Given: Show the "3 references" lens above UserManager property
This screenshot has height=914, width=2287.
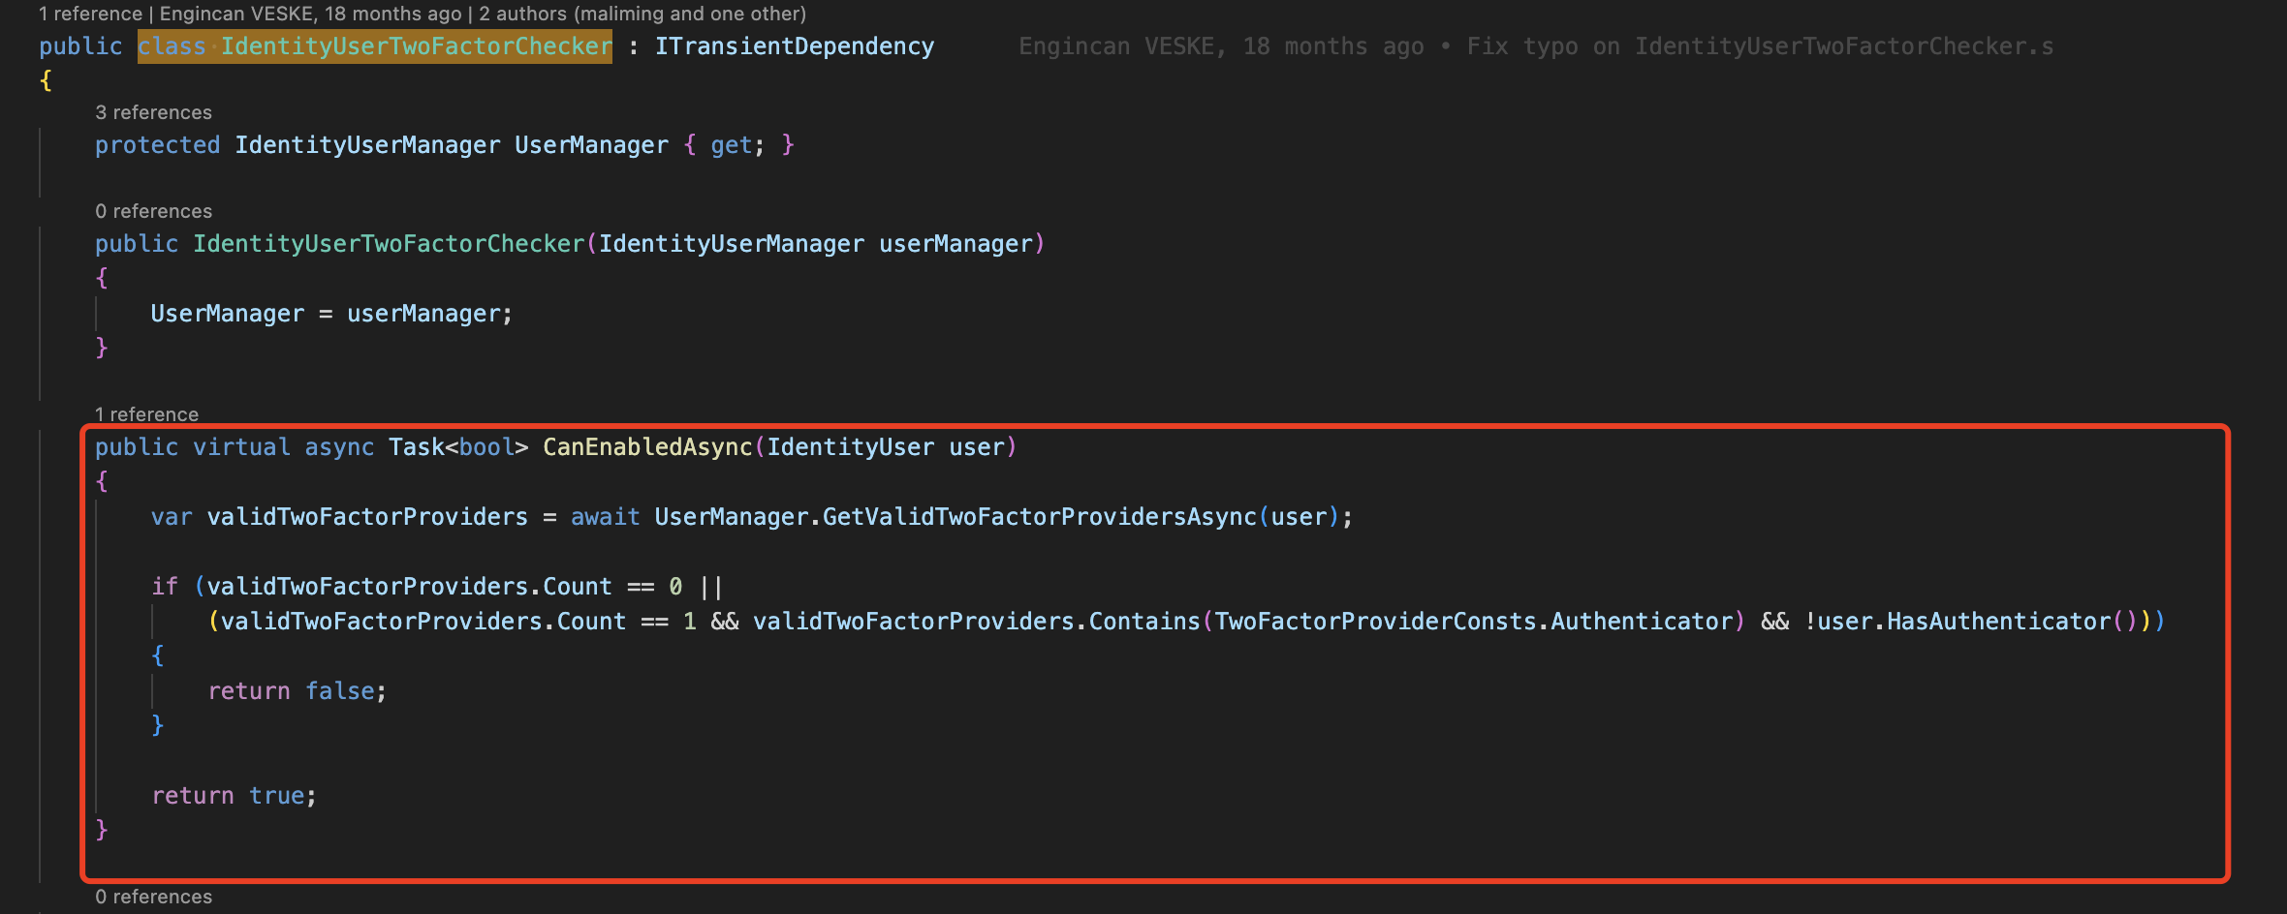Looking at the screenshot, I should pyautogui.click(x=153, y=112).
